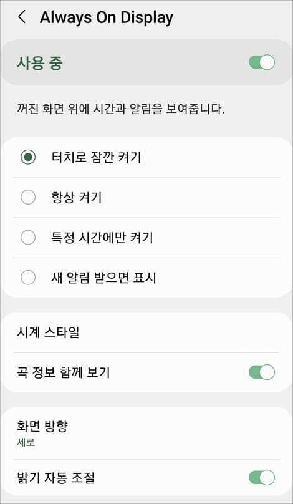
Task: Tap the 터치로 잠깐 켜기 text
Action: (96, 157)
